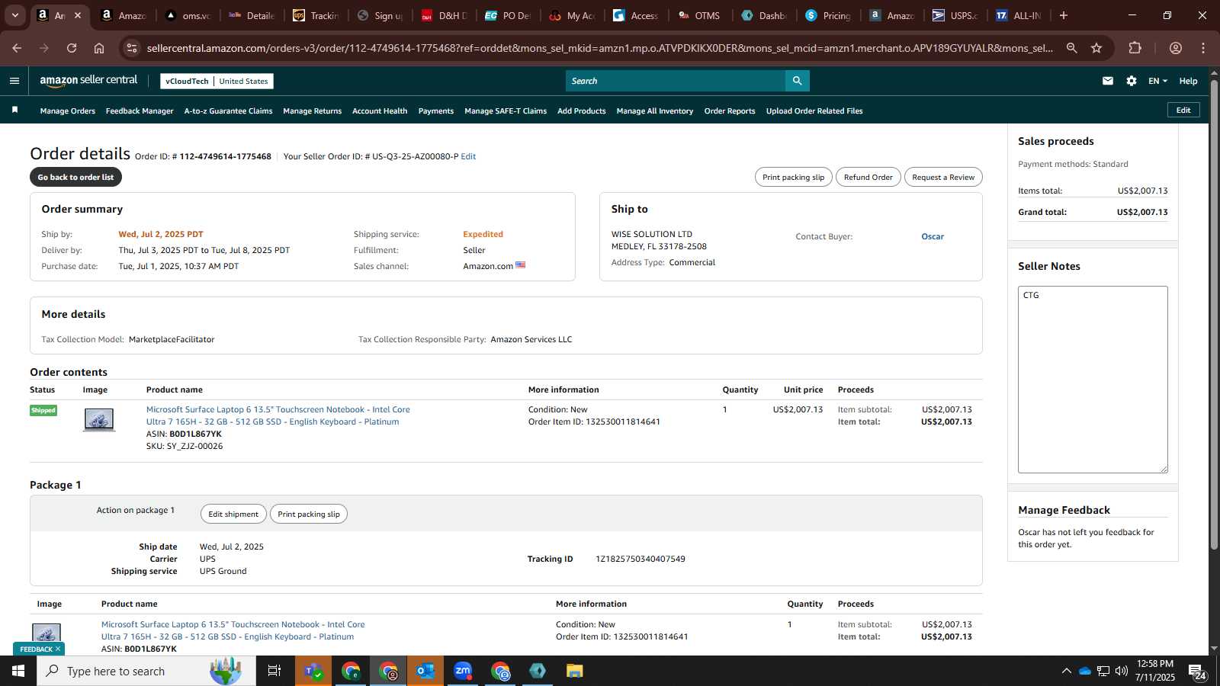The image size is (1220, 686).
Task: Open Manage Orders menu
Action: (x=68, y=111)
